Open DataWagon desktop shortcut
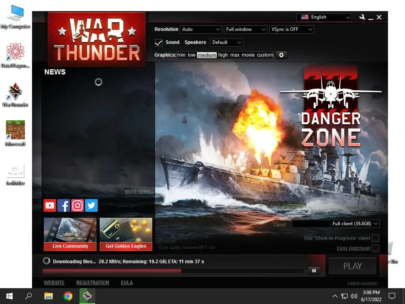Viewport: 405px width, 304px height. coord(15,55)
